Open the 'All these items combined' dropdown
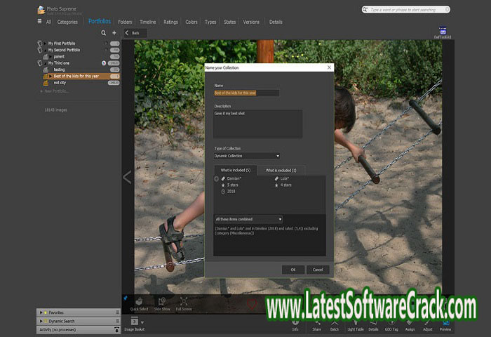491x337 pixels. tap(248, 219)
